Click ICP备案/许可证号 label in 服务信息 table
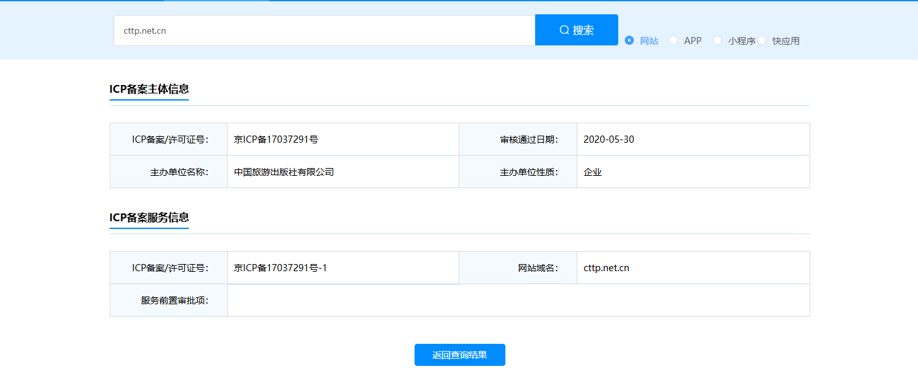Image resolution: width=918 pixels, height=386 pixels. click(170, 267)
